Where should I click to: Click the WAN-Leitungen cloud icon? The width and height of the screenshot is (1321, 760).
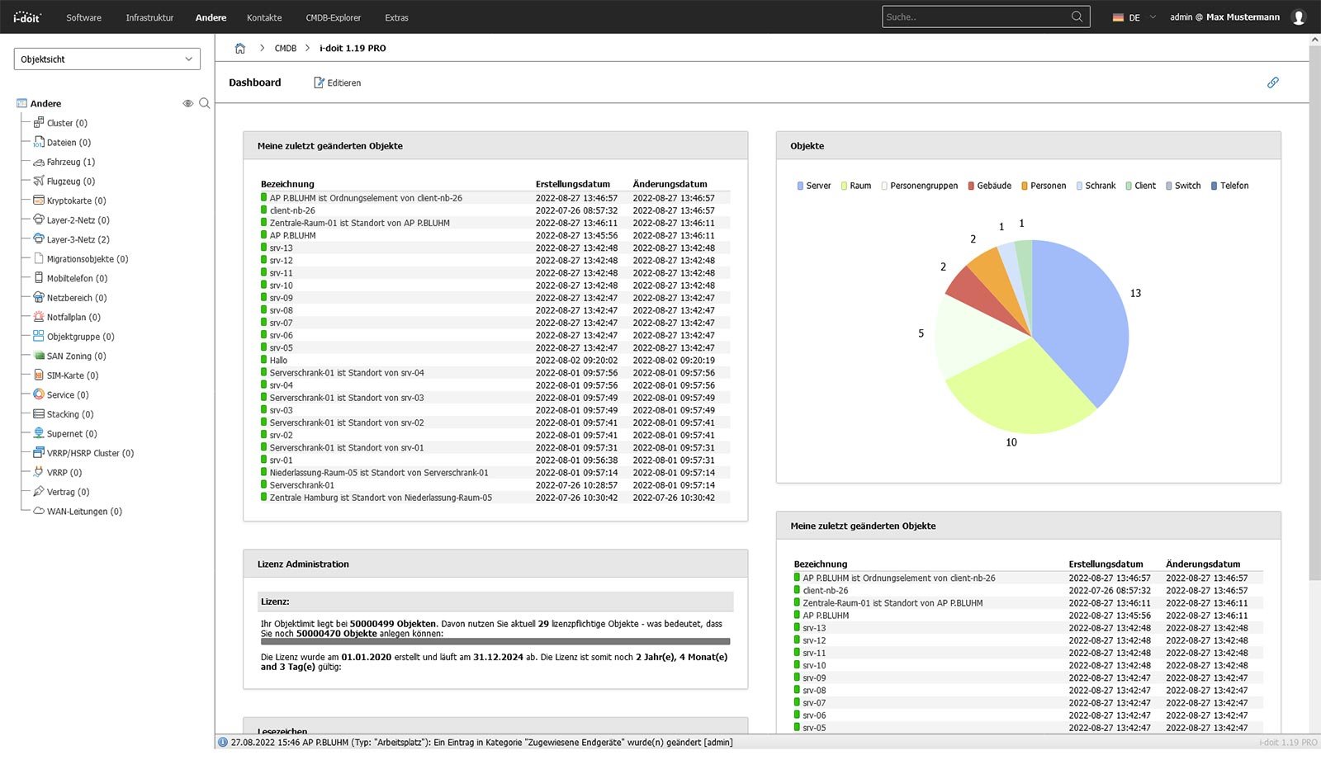[x=39, y=512]
